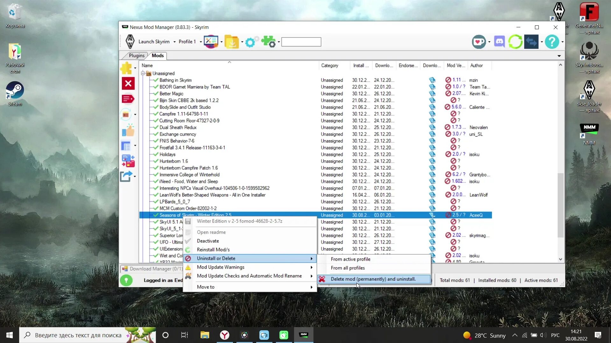Open the Tools icon in the toolbar
Viewport: 611px width, 343px height.
[x=211, y=42]
